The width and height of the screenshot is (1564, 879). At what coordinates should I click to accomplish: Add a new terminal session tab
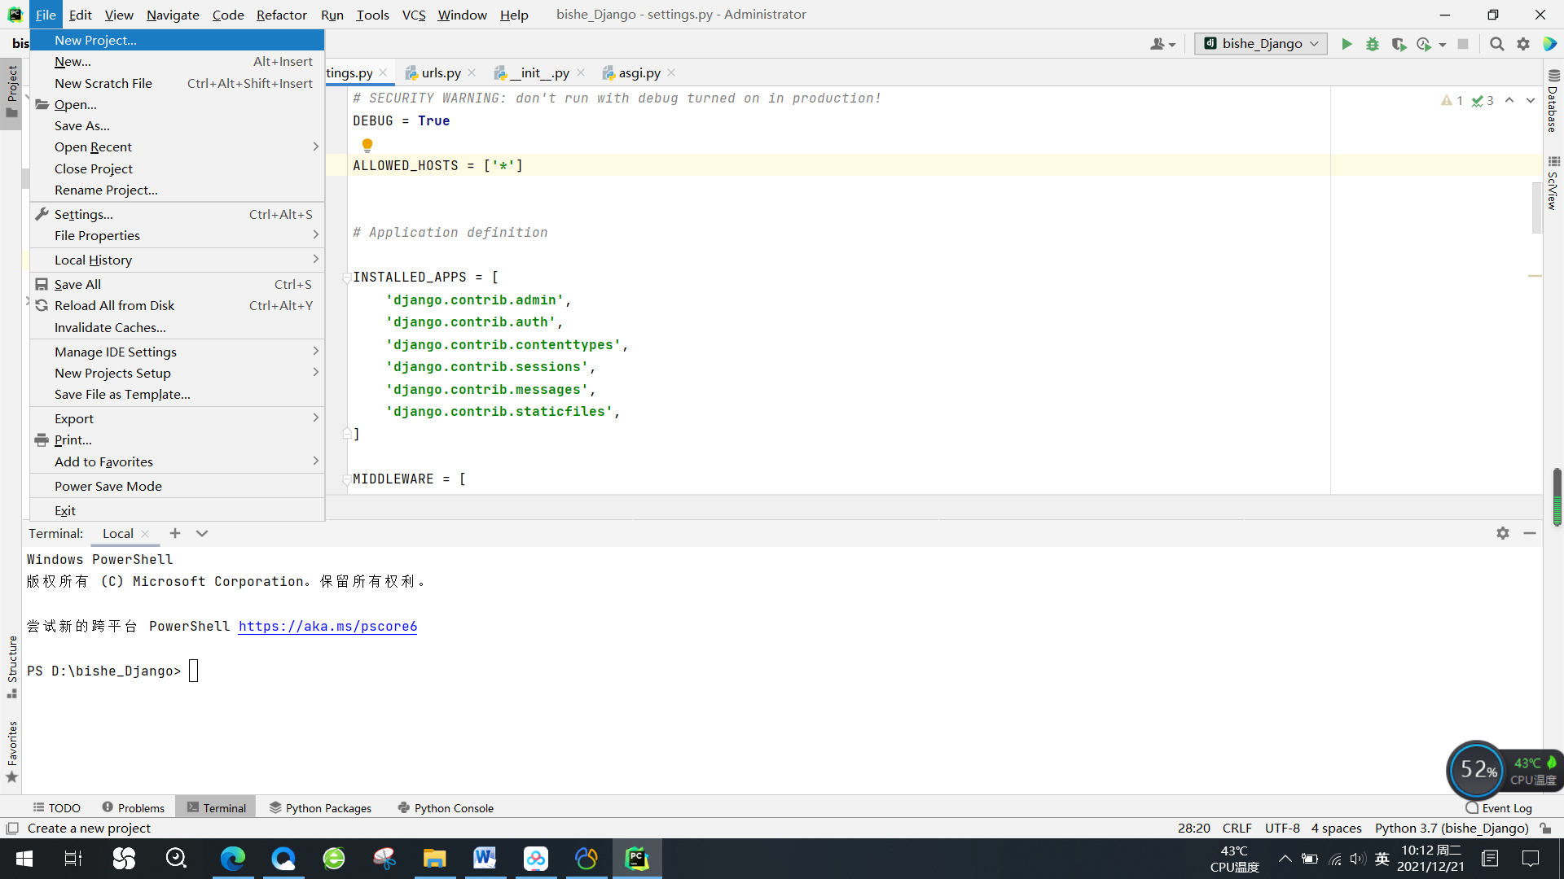click(x=174, y=533)
